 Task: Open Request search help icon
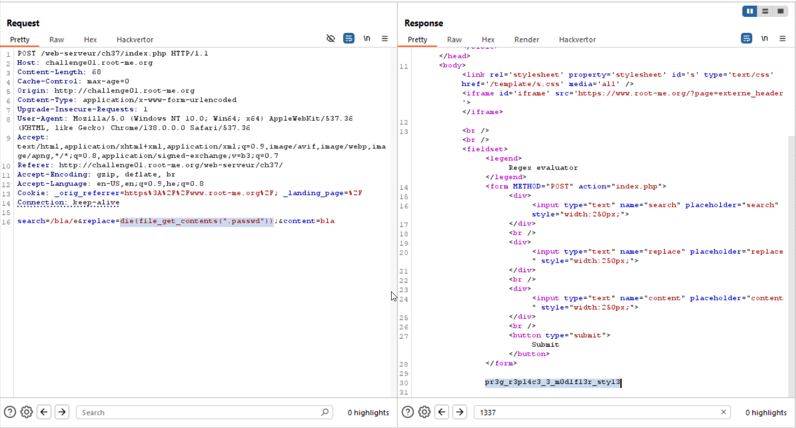10,412
